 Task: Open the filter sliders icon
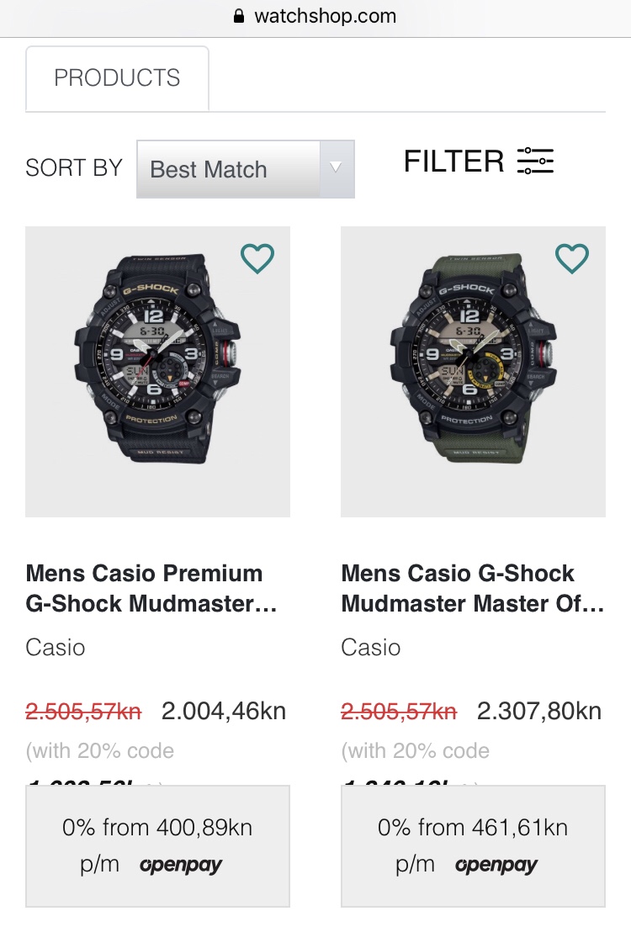coord(535,161)
